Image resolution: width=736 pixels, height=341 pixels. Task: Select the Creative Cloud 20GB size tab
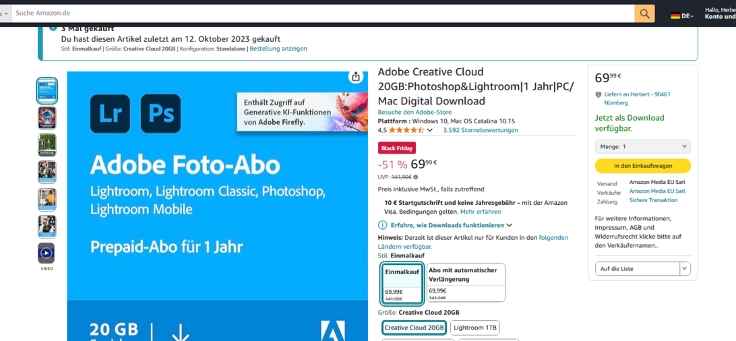414,328
